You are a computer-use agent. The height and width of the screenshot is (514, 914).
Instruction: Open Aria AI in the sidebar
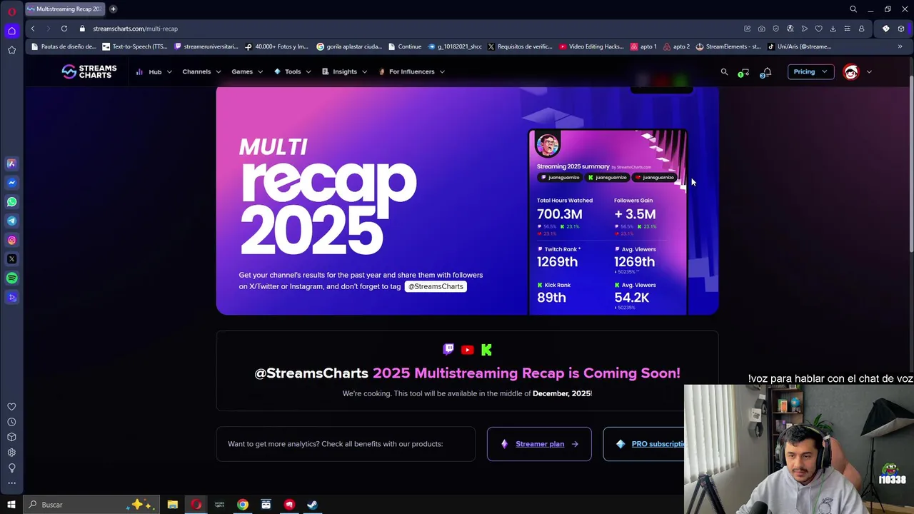(x=11, y=163)
